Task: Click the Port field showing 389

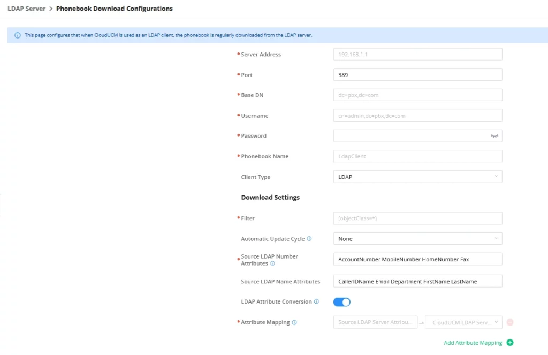Action: [x=417, y=74]
